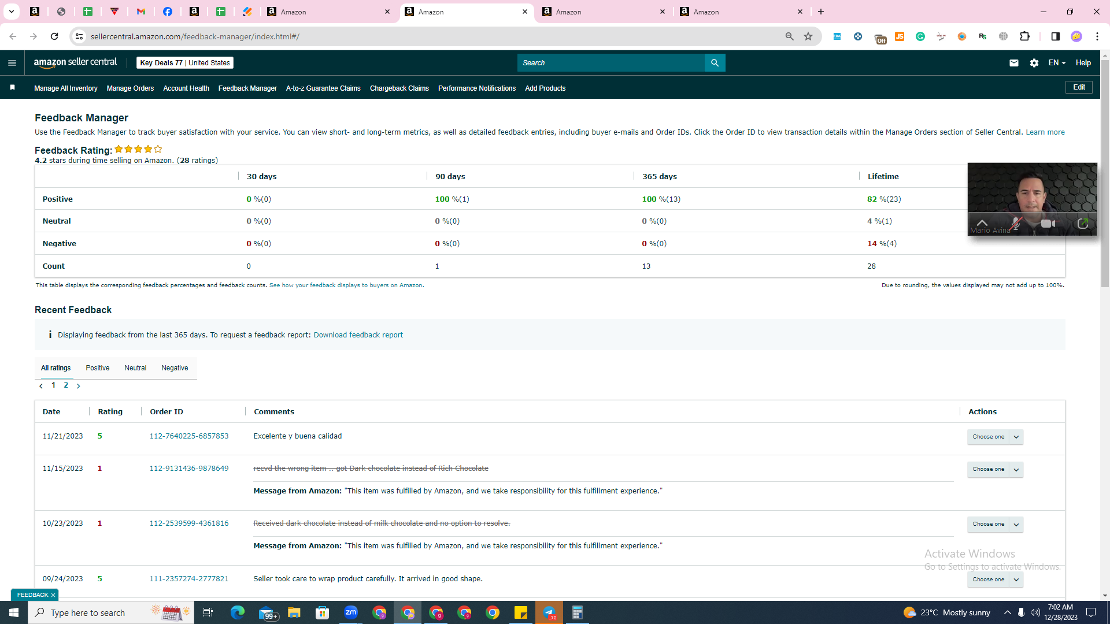1110x624 pixels.
Task: Open the browser extensions puzzle icon
Action: click(1025, 36)
